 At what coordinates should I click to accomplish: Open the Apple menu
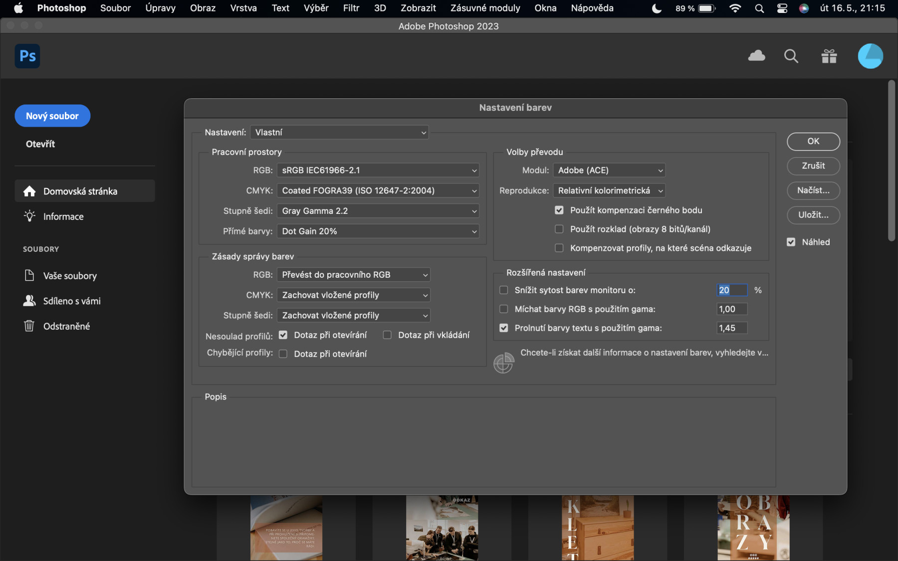coord(18,8)
